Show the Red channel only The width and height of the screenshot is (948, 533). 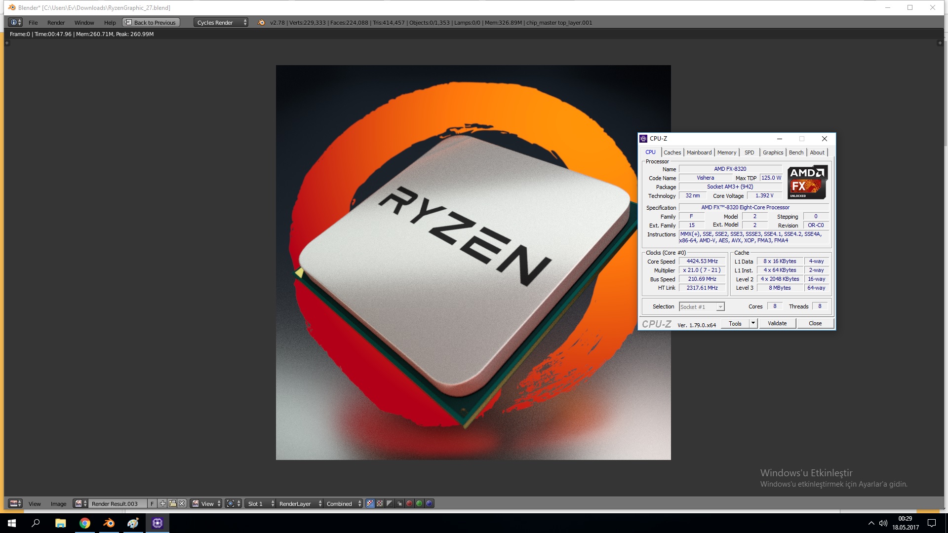click(x=409, y=503)
